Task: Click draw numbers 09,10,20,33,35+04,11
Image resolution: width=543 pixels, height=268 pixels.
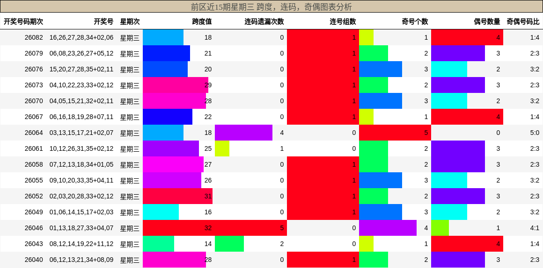Action: click(81, 180)
